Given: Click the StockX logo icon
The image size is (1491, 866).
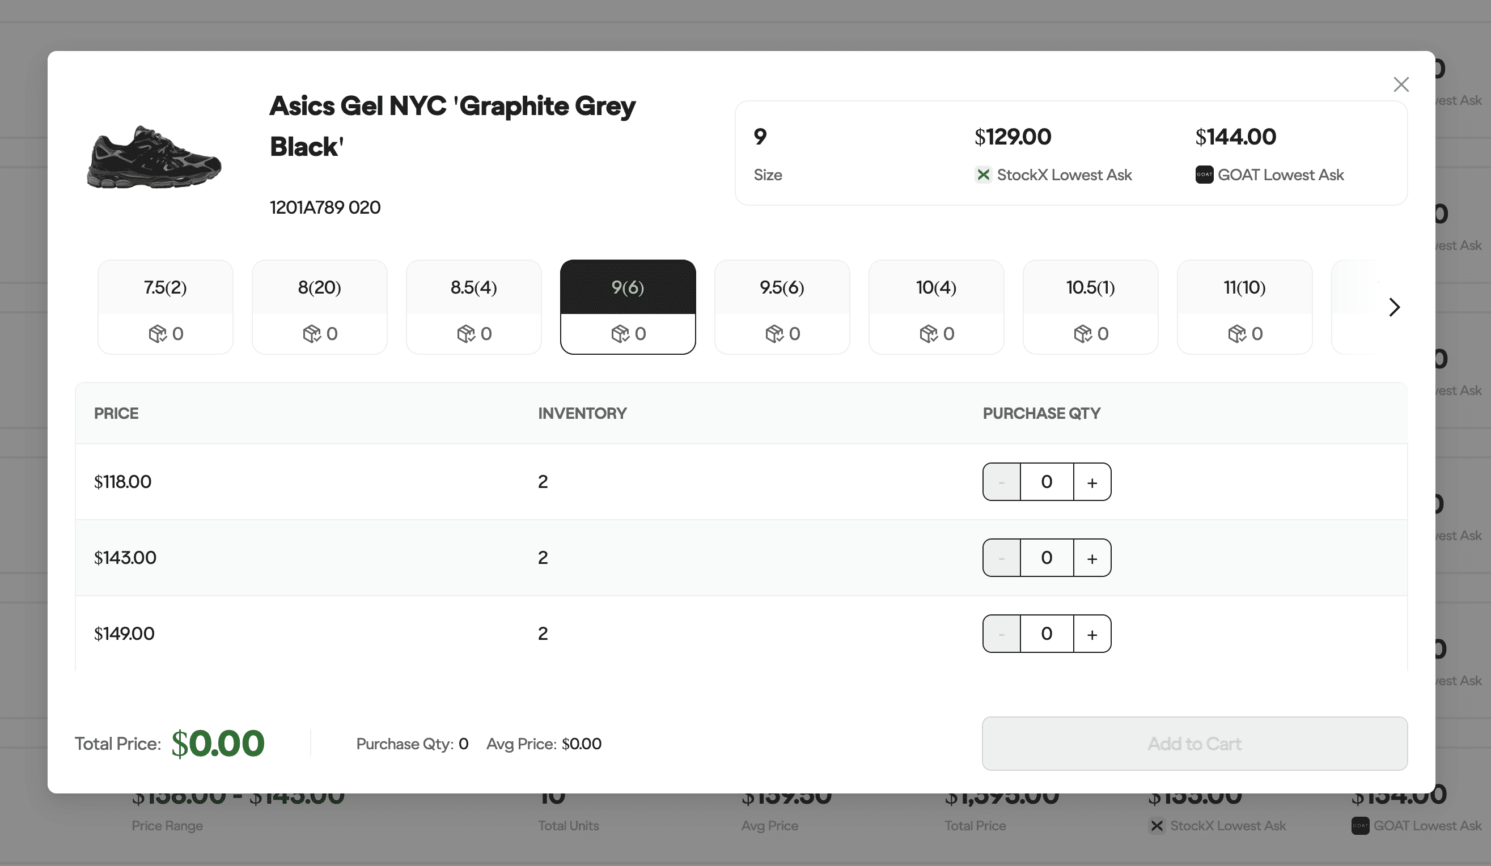Looking at the screenshot, I should tap(983, 175).
